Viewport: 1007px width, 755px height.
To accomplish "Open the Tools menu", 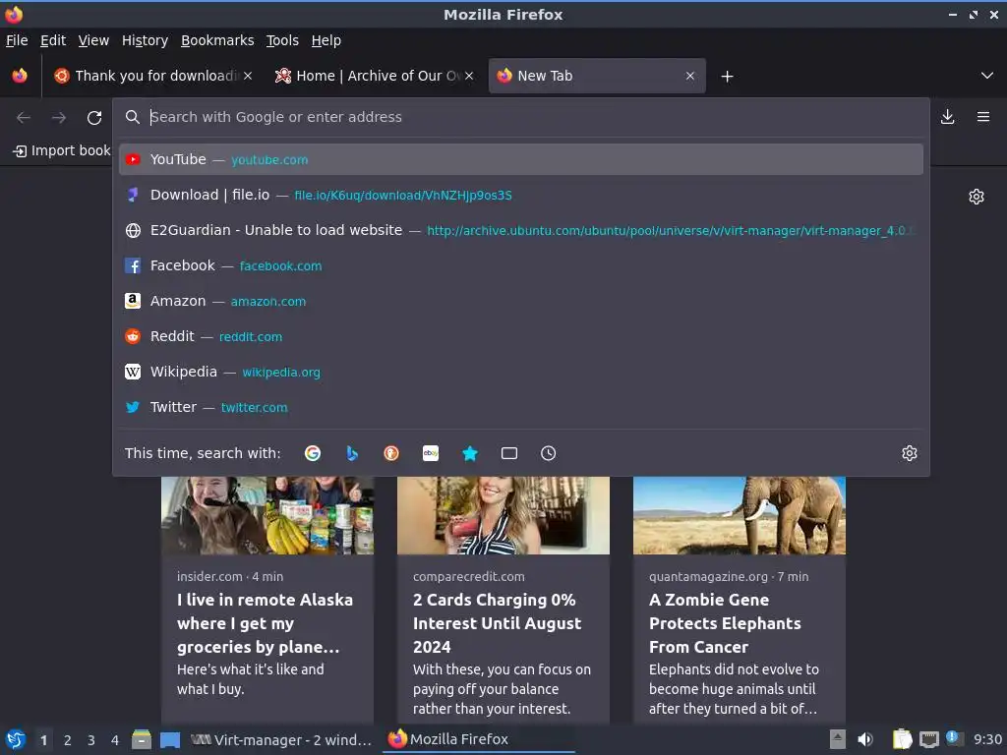I will [282, 40].
